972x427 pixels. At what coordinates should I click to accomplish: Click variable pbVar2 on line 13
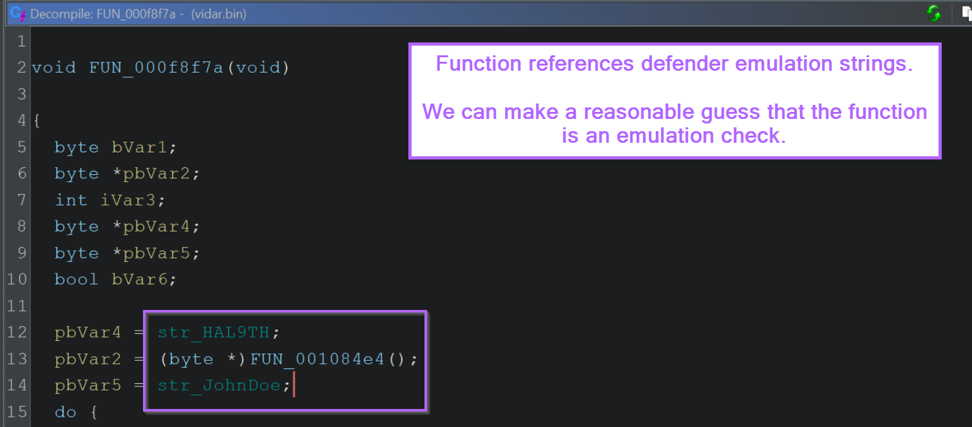(88, 359)
